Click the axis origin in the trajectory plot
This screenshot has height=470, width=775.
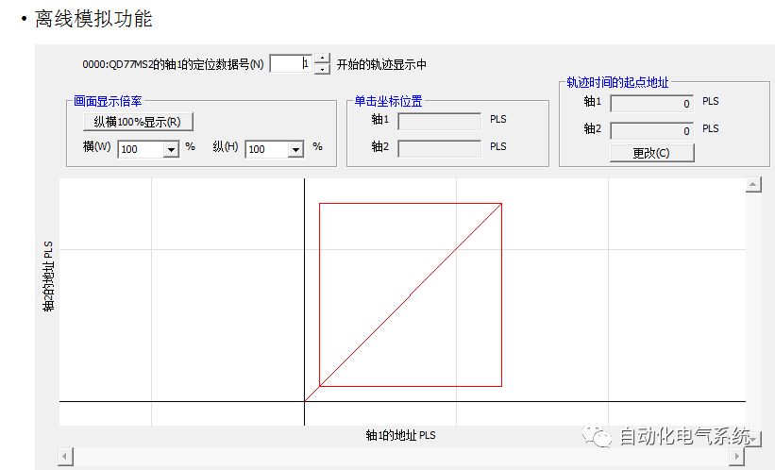click(304, 401)
